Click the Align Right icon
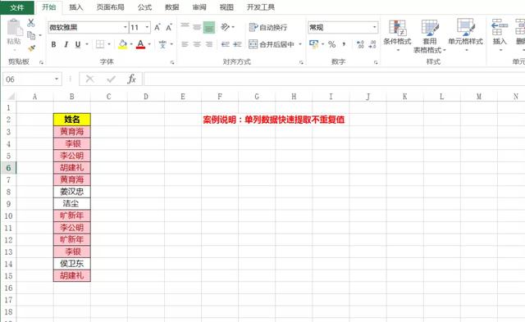Screen dimensions: 525x322 pos(209,44)
